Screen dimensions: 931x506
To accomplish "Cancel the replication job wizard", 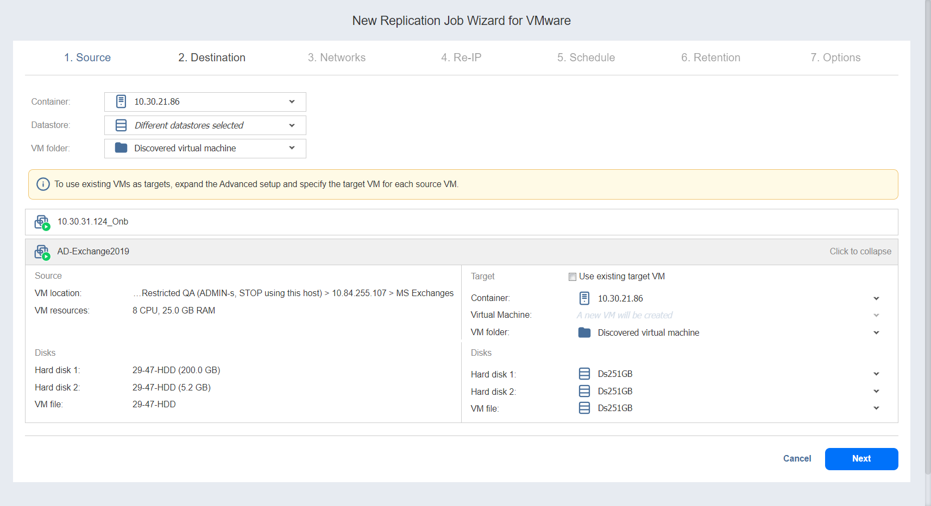I will [x=797, y=459].
